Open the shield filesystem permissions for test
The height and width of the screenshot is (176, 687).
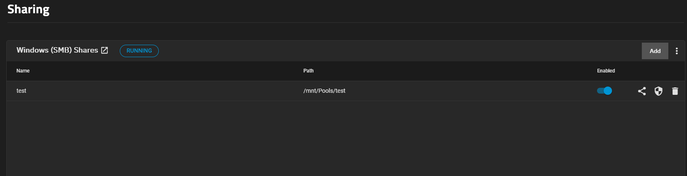pyautogui.click(x=658, y=91)
